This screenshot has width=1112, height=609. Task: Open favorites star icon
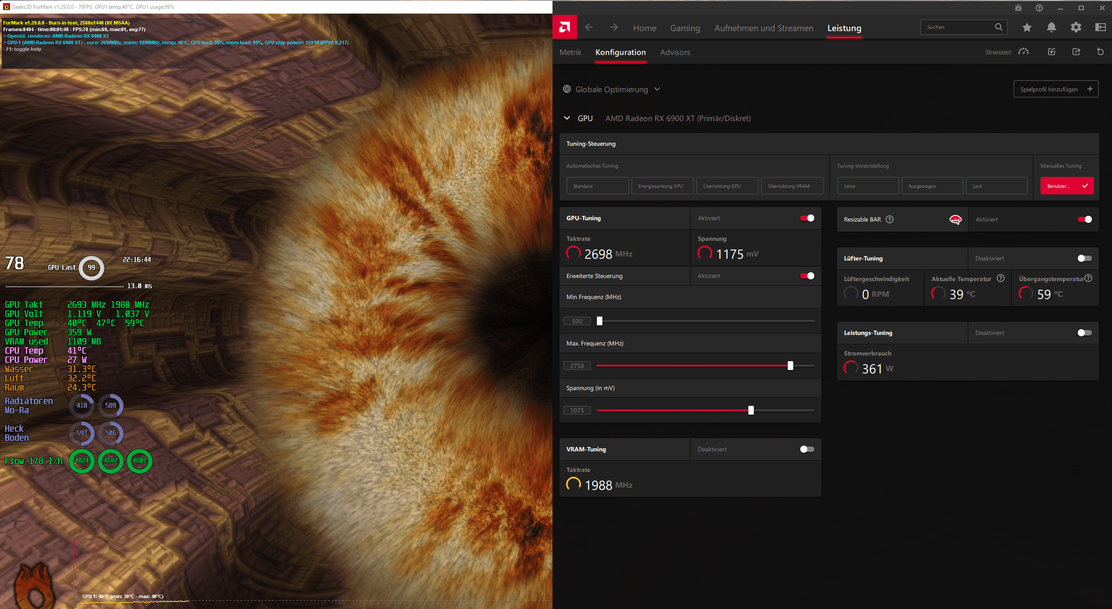(x=1027, y=28)
